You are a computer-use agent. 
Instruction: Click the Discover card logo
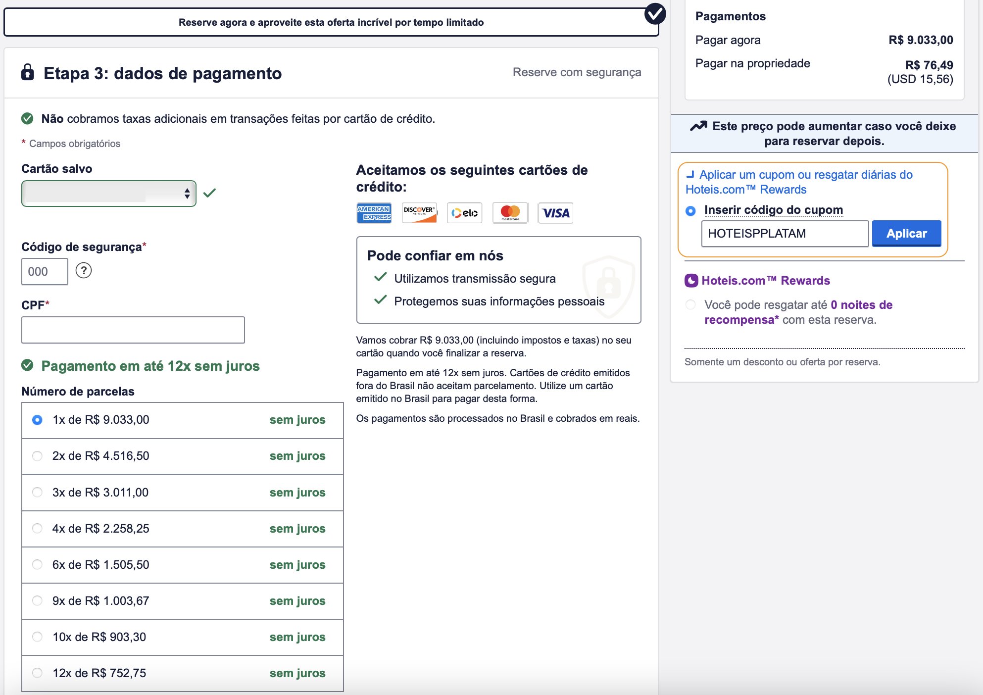(x=419, y=213)
